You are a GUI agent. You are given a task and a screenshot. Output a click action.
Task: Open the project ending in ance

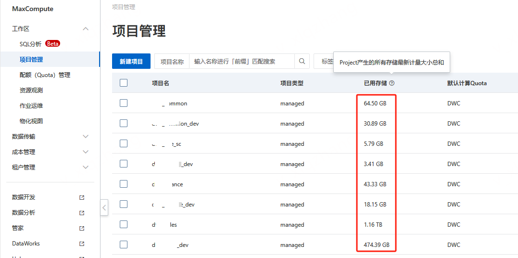click(167, 184)
